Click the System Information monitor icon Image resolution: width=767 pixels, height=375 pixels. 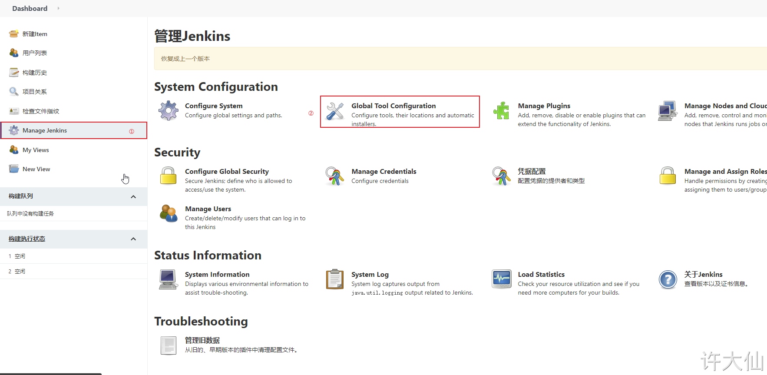pyautogui.click(x=169, y=279)
